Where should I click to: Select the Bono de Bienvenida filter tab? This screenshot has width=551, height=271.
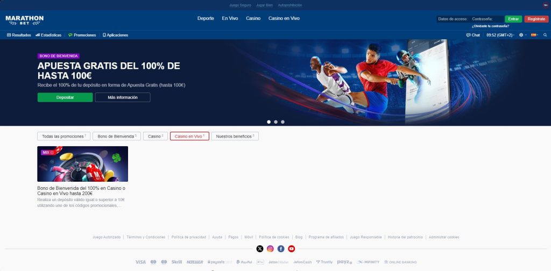click(x=117, y=136)
